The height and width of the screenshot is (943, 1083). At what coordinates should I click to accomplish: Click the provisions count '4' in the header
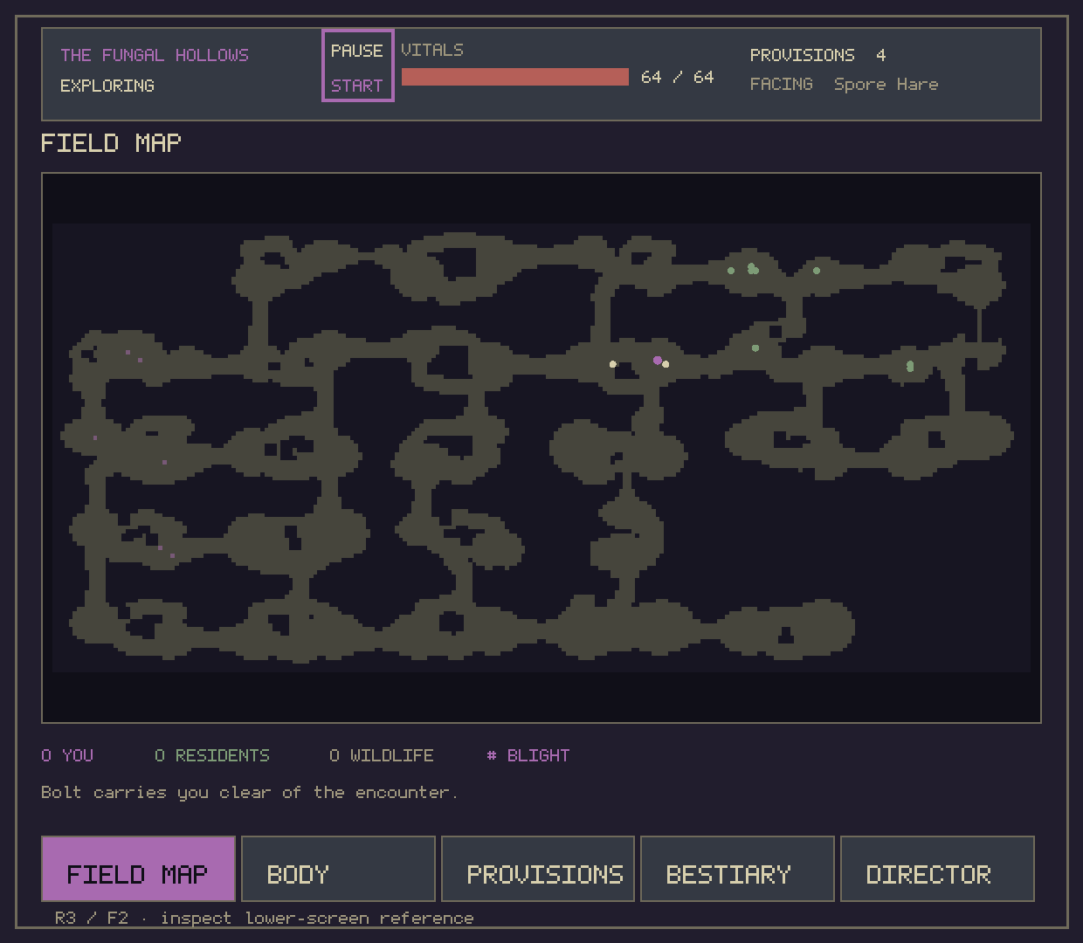[880, 55]
